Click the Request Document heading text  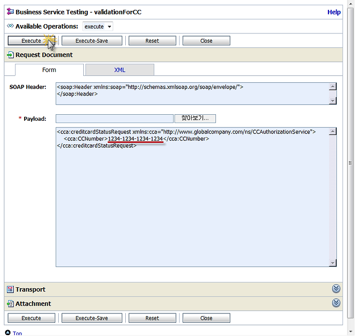click(x=44, y=55)
